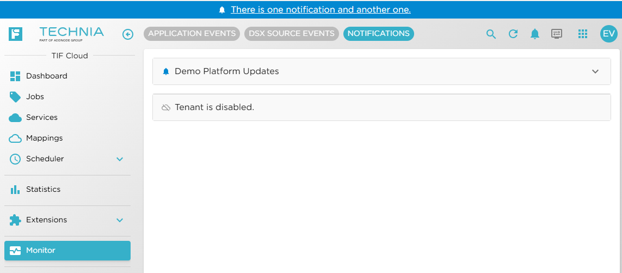Open the apps grid icon
The image size is (622, 273).
[583, 34]
